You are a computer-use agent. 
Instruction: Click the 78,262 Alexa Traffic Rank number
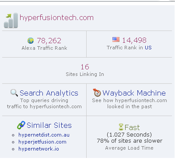point(49,41)
